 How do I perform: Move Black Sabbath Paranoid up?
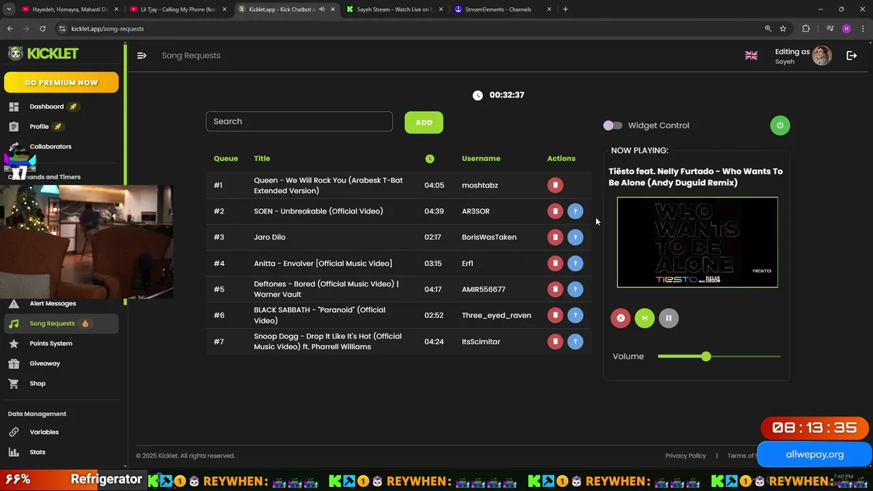click(x=575, y=315)
